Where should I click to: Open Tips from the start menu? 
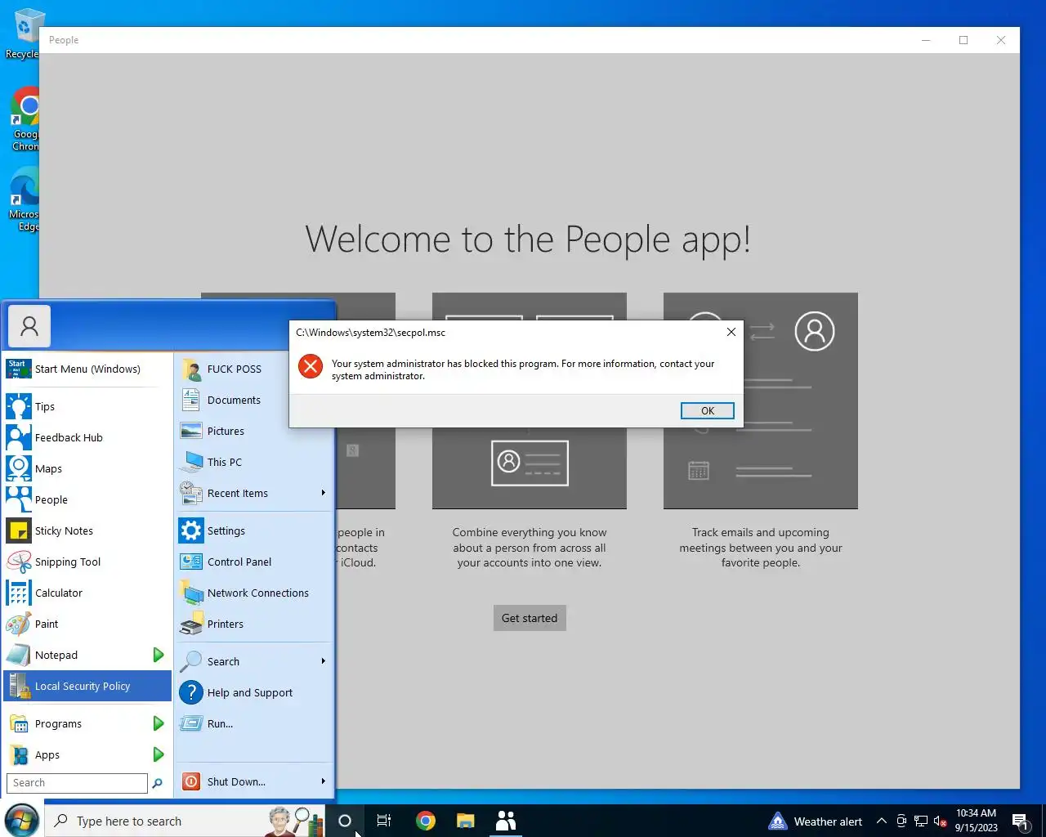[87, 406]
